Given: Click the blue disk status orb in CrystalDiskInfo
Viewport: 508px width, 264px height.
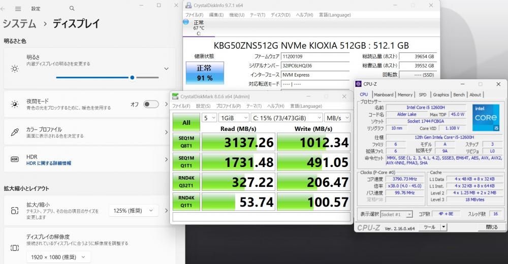Looking at the screenshot, I should pyautogui.click(x=186, y=22).
